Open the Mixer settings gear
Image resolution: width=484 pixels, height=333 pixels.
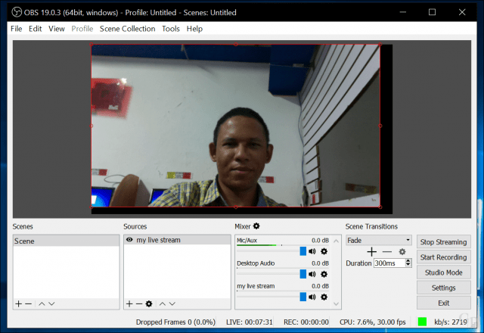(x=256, y=226)
